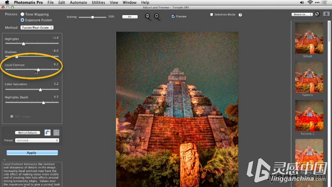The width and height of the screenshot is (332, 187).
Task: Select the Painterly preset thumbnail
Action: coord(309,77)
